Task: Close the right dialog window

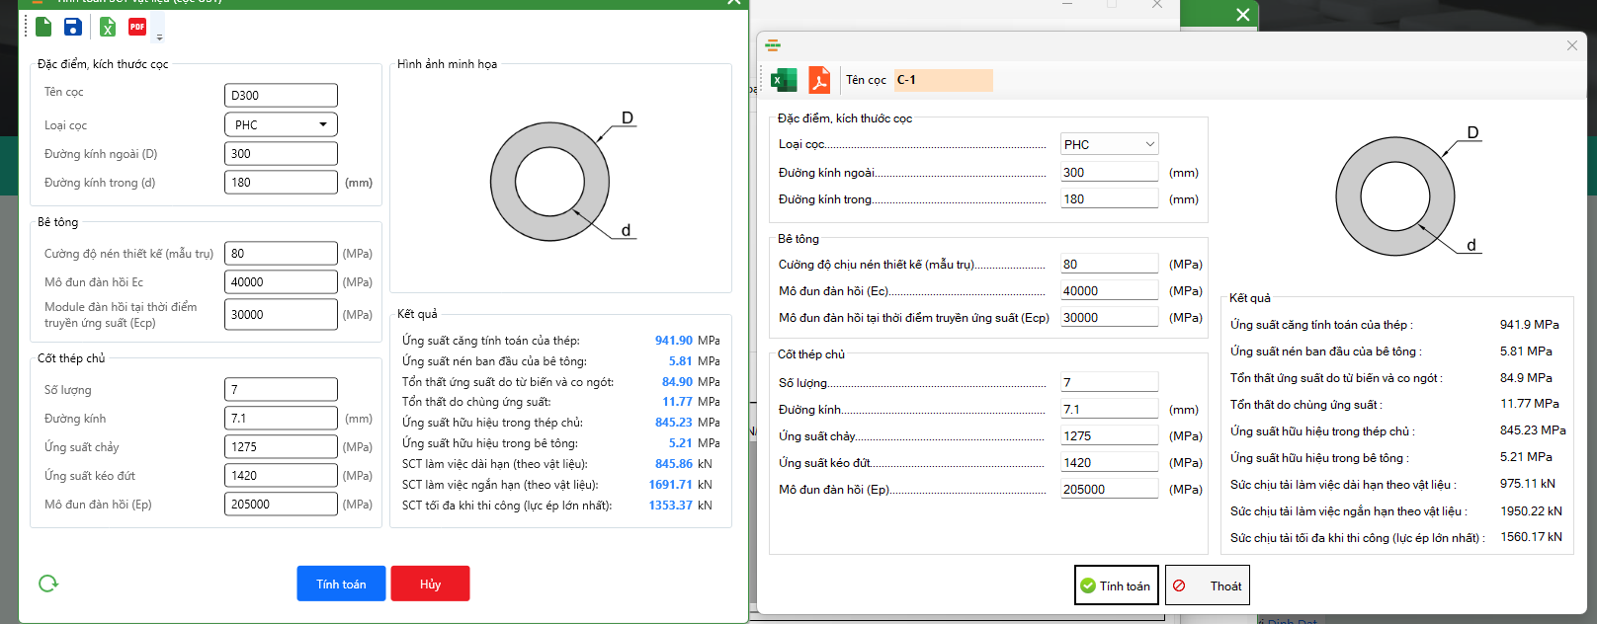Action: [1572, 45]
